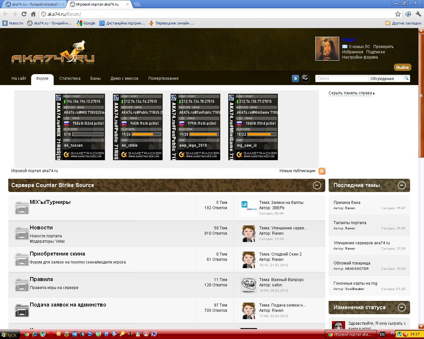Image resolution: width=424 pixels, height=339 pixels.
Task: Open the Новости forum folder icon
Action: (x=22, y=233)
